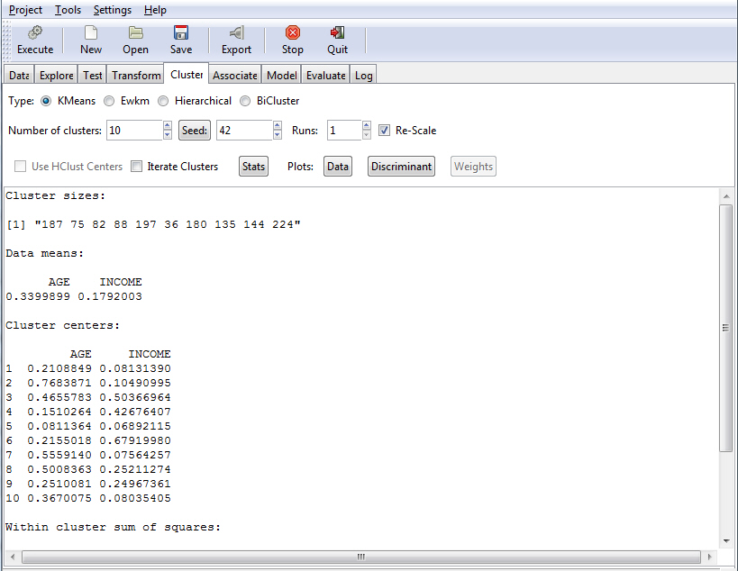Click the Weights plot button
Screen dimensions: 738x571
click(473, 167)
